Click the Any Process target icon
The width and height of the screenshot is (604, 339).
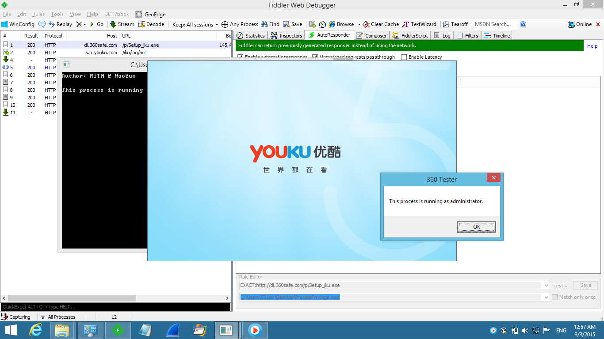(240, 24)
